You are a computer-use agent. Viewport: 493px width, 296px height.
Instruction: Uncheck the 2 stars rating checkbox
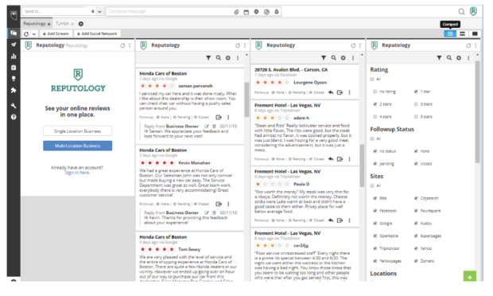(x=375, y=104)
